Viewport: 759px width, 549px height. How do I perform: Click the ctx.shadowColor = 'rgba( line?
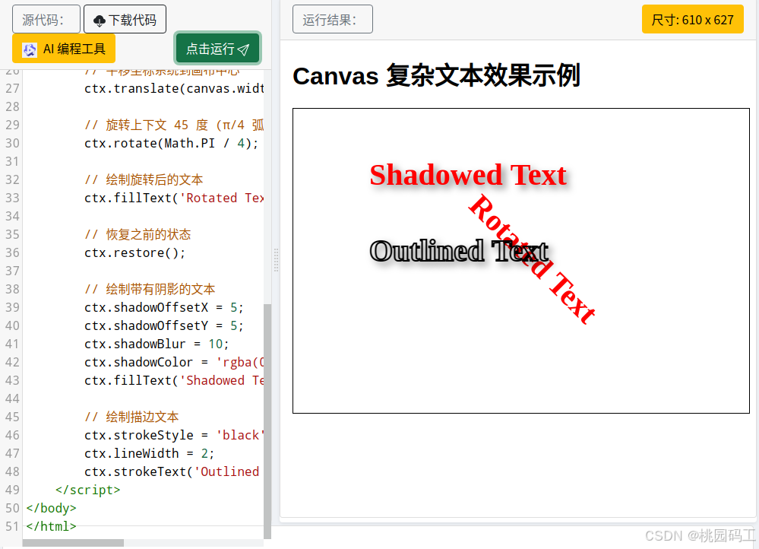[x=174, y=363]
